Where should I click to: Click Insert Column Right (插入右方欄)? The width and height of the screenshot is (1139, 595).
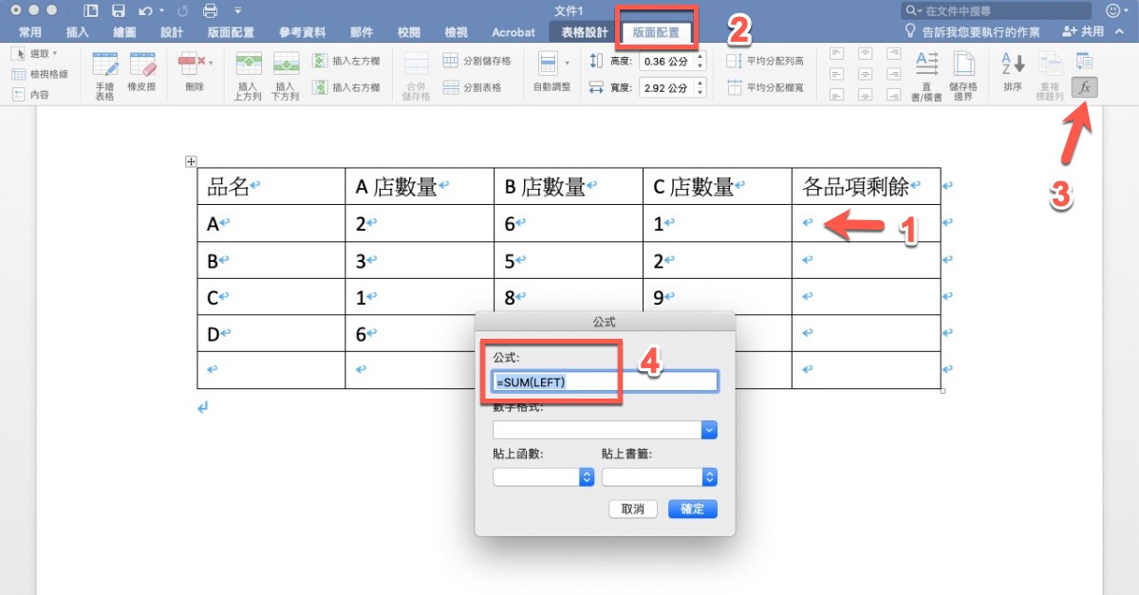pyautogui.click(x=345, y=87)
